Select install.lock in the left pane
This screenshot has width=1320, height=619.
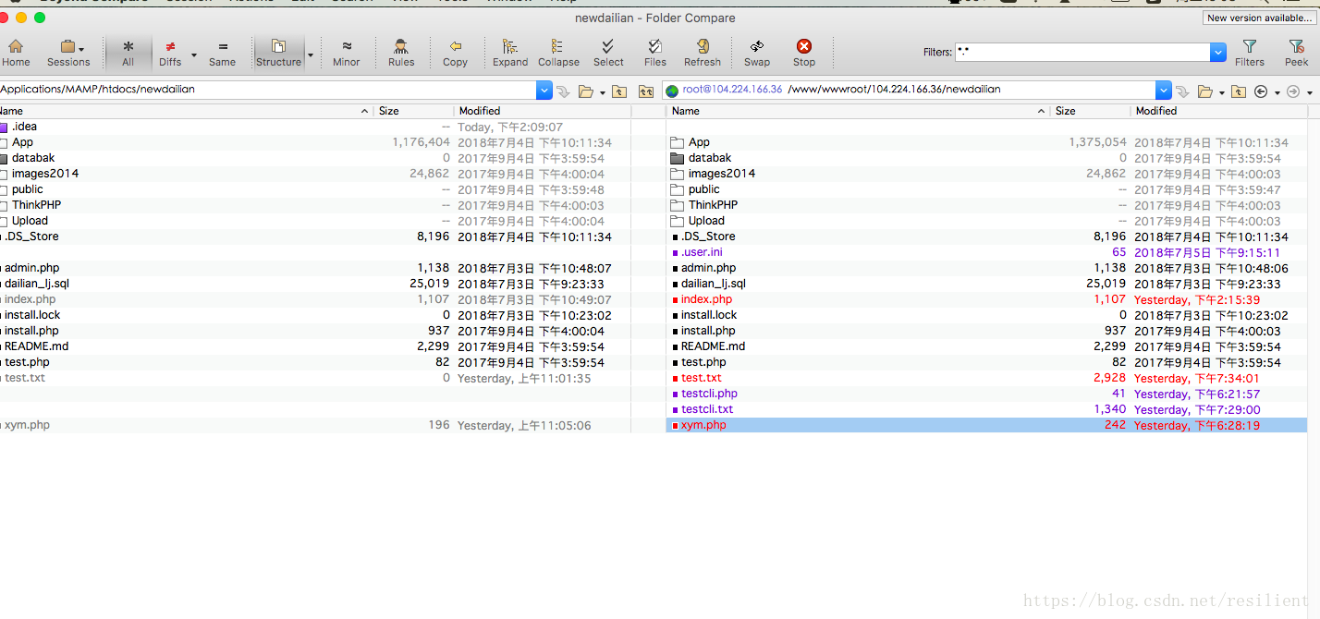coord(32,315)
